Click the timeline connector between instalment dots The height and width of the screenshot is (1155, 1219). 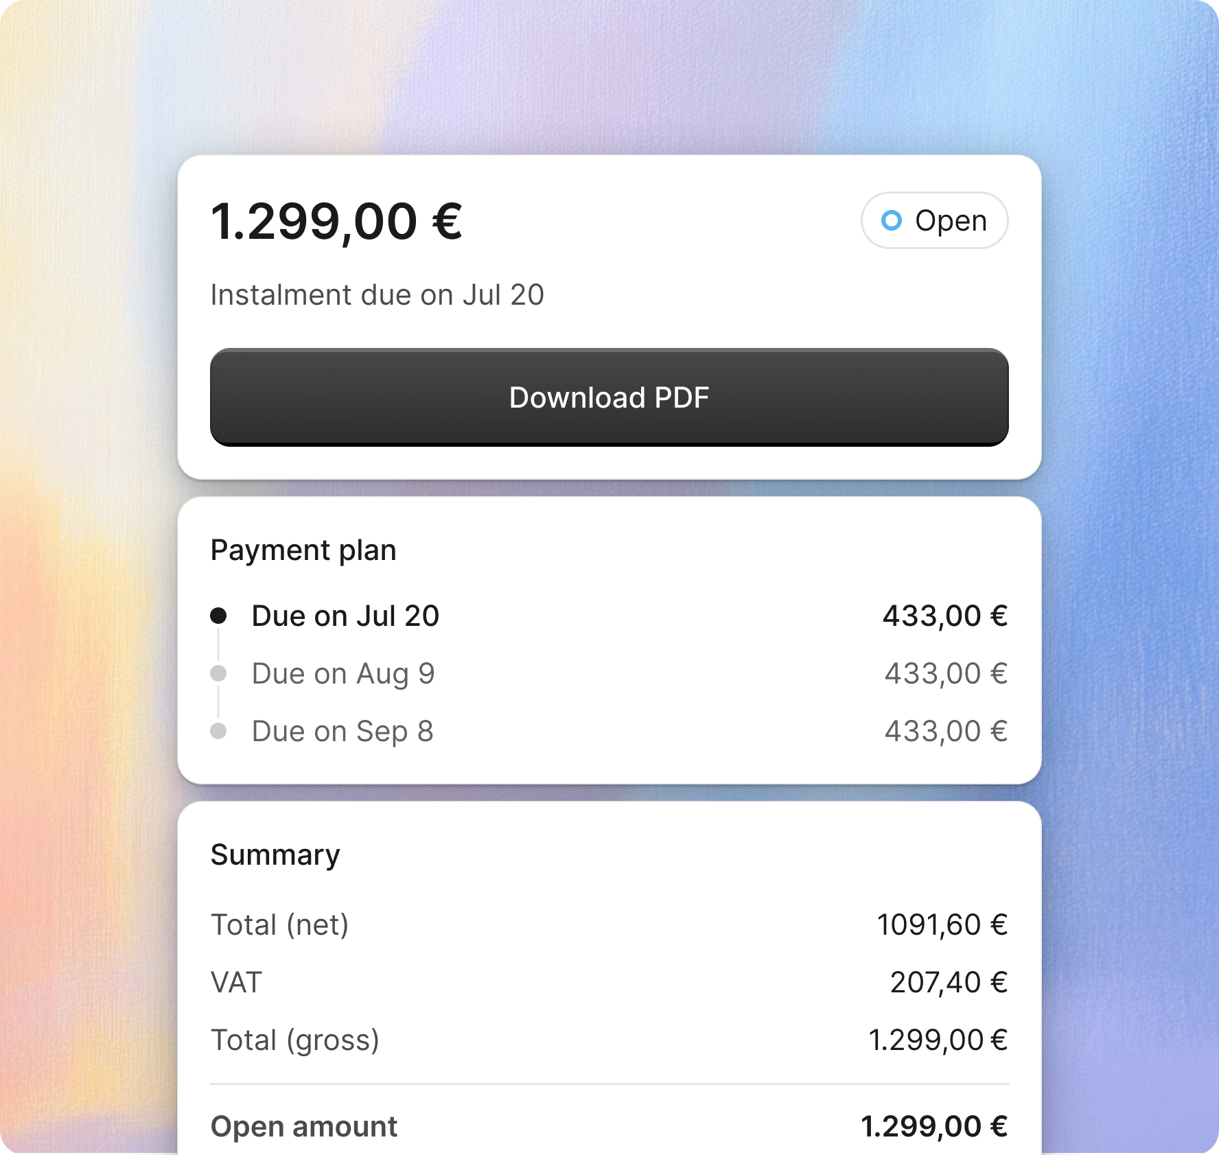[219, 645]
